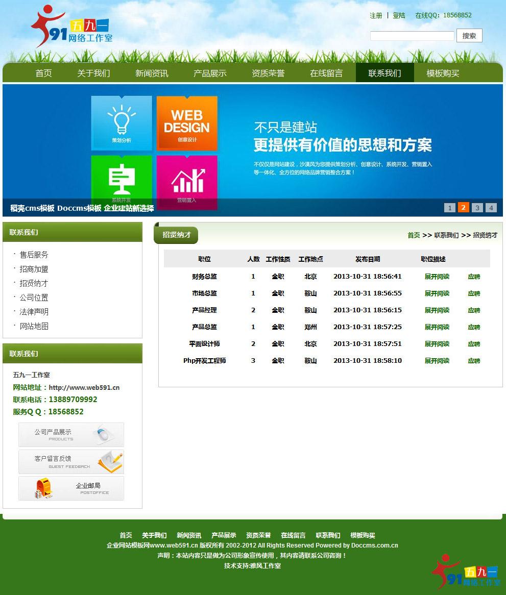This screenshot has height=595, width=506.
Task: Expand 展开阅读 for 平面设计师 position
Action: [x=437, y=343]
